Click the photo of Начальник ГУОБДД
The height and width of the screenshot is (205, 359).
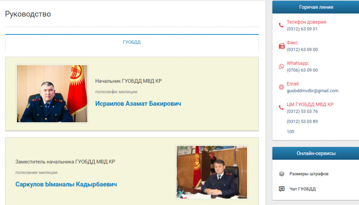52,94
